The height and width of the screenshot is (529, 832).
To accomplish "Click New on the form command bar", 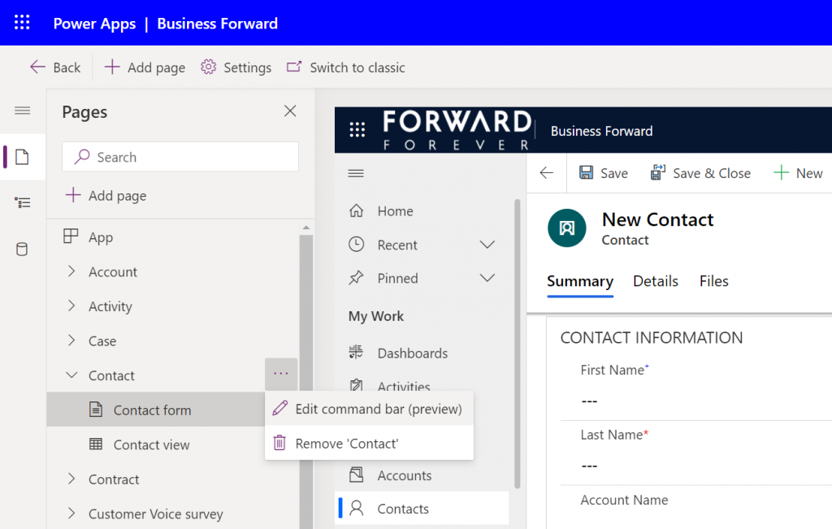I will (x=798, y=173).
